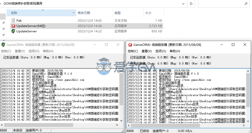Click 程序制作: GameOfMir line in right log

click(x=157, y=77)
